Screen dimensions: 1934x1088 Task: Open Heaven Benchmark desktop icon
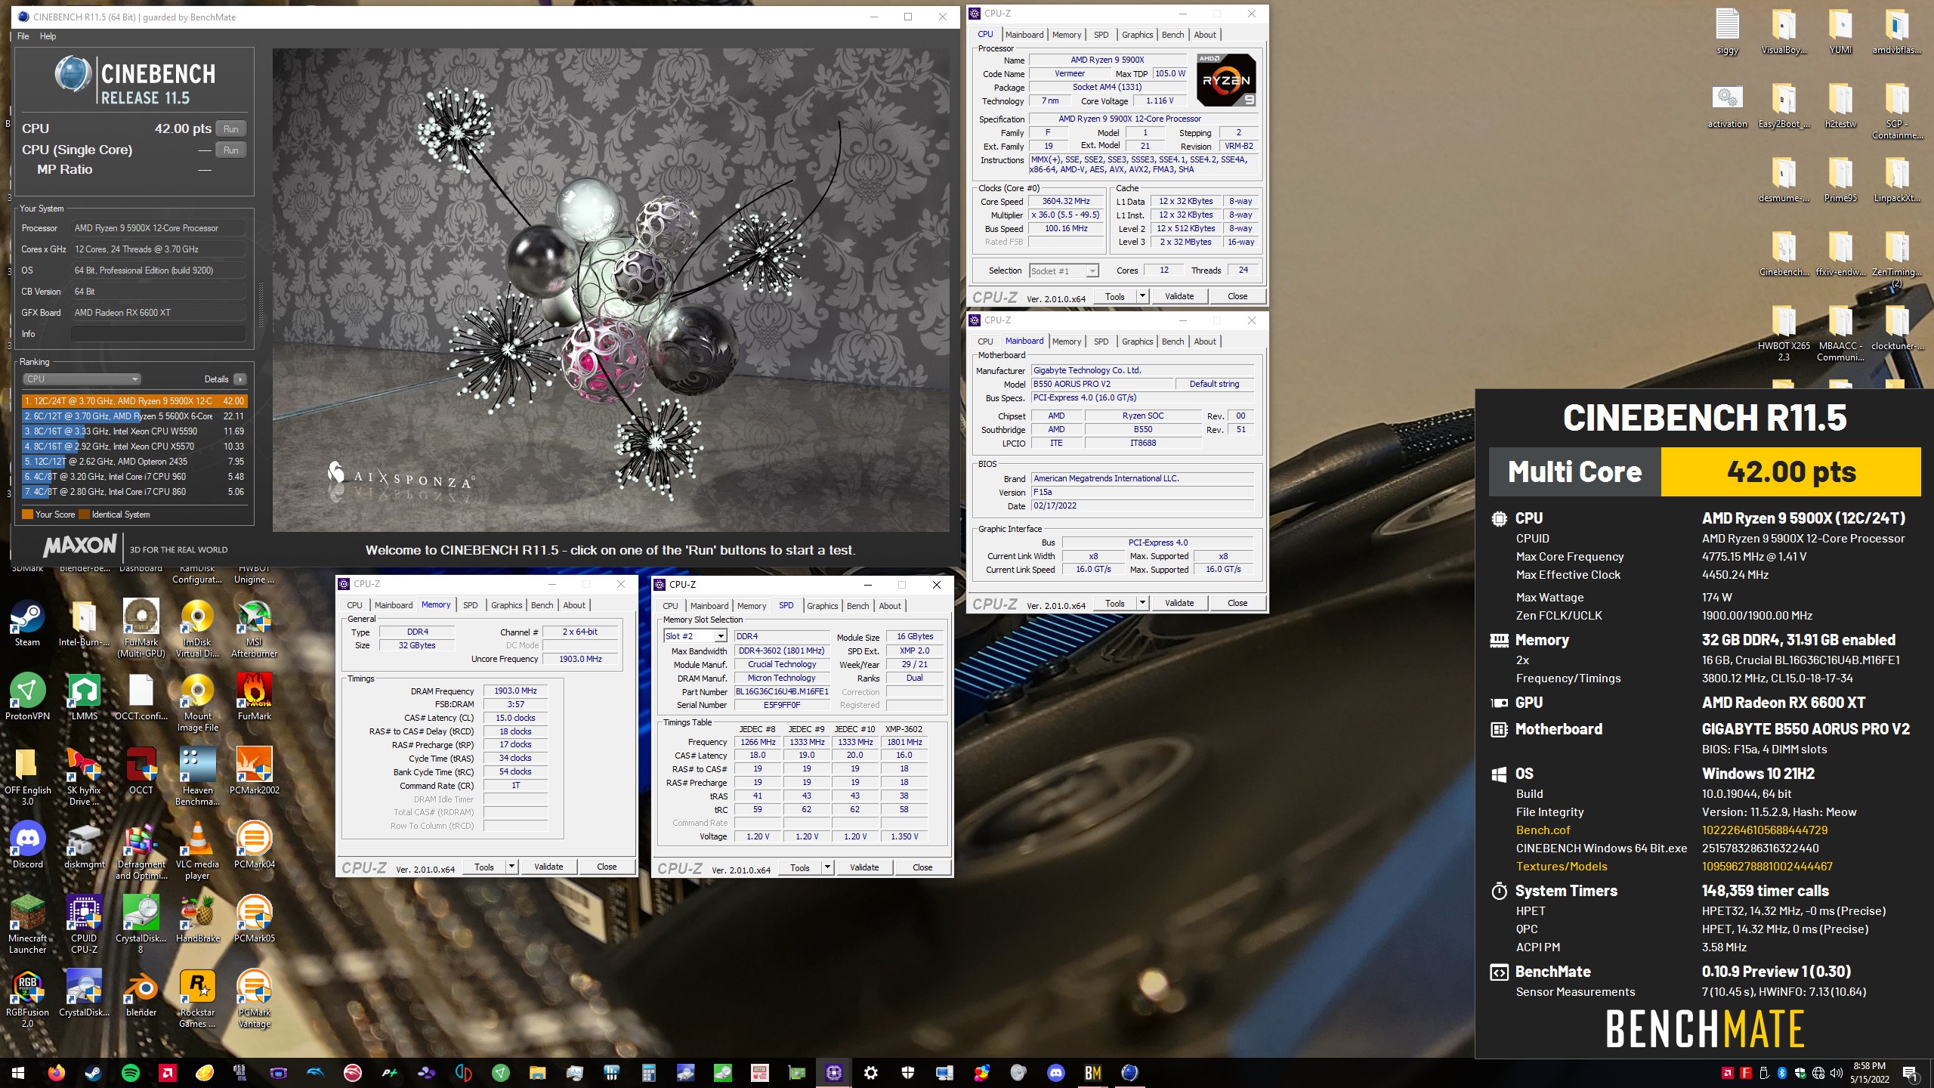[197, 777]
